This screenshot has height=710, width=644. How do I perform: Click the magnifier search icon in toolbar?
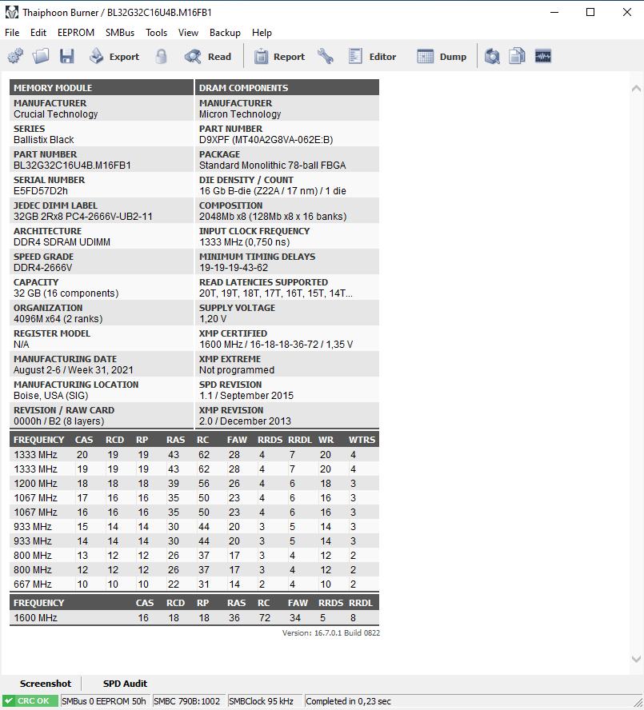[492, 56]
